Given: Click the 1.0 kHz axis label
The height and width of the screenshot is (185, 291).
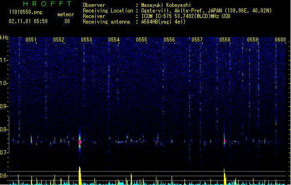Looking at the screenshot, I should (x=4, y=83).
